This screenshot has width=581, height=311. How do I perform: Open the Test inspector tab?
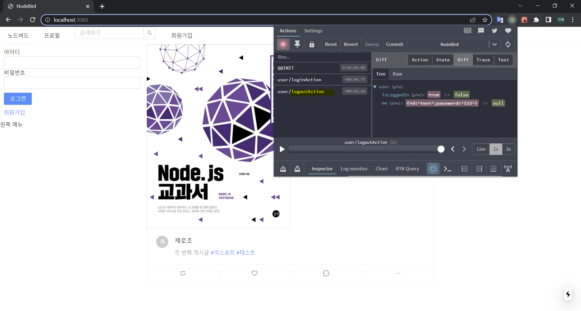[x=503, y=60]
